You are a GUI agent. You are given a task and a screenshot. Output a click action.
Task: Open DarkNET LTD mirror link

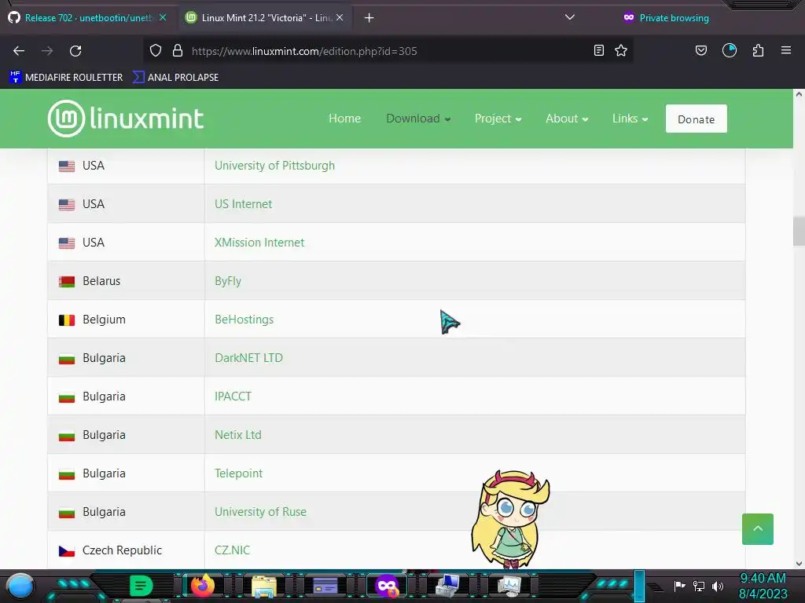(x=248, y=358)
